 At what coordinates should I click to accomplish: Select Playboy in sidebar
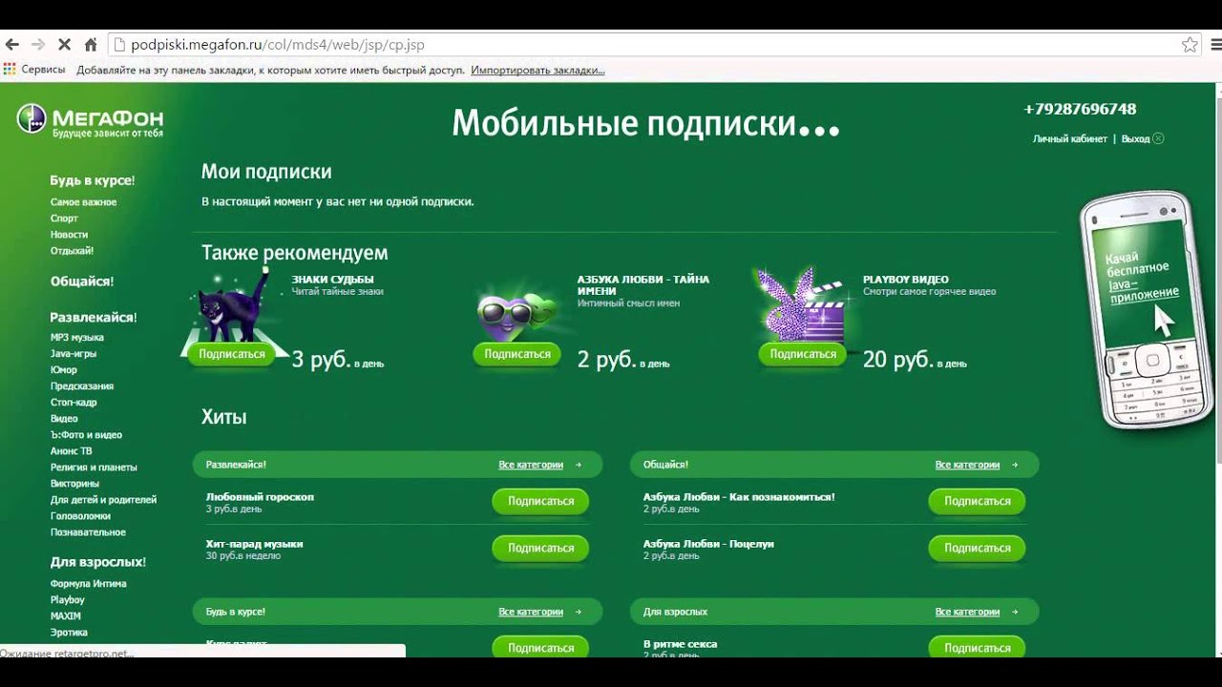click(x=68, y=600)
